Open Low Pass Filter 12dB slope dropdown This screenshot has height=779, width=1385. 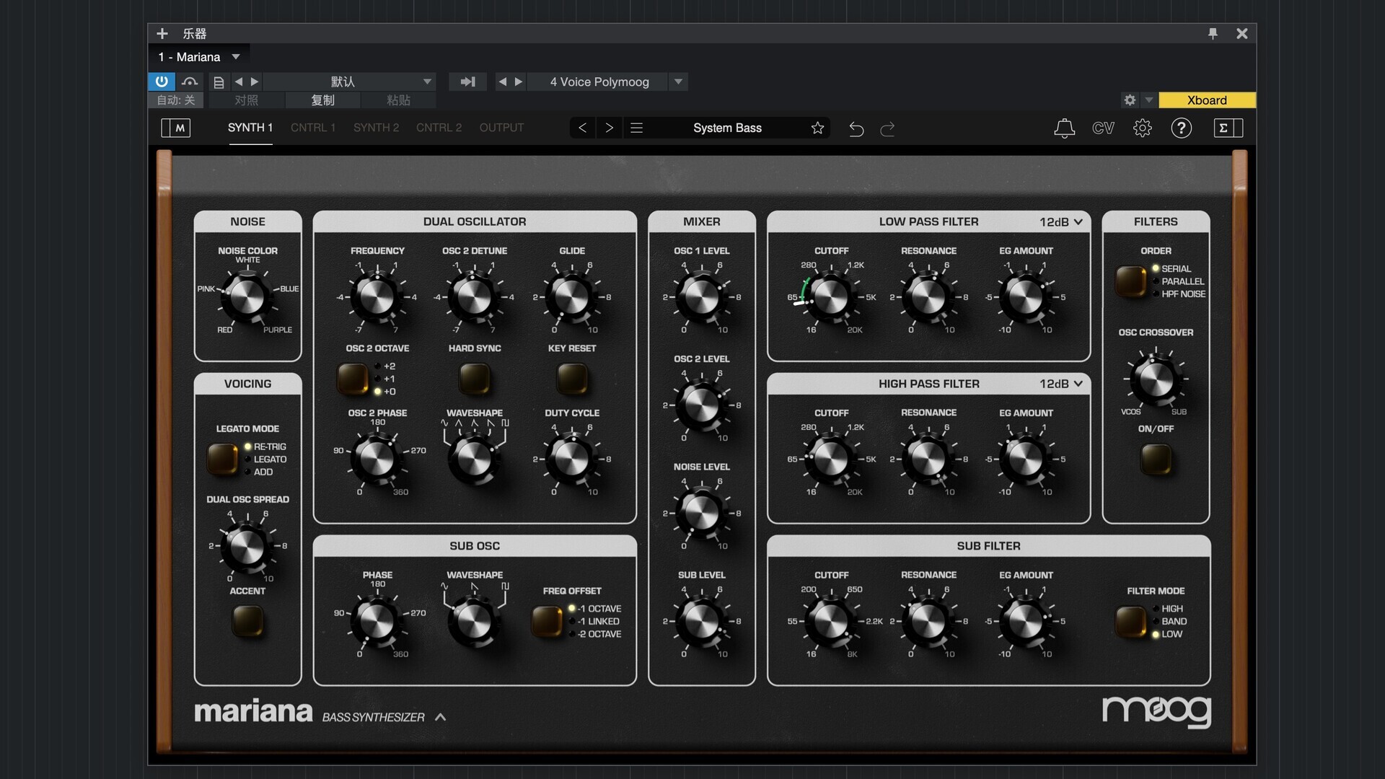coord(1061,221)
